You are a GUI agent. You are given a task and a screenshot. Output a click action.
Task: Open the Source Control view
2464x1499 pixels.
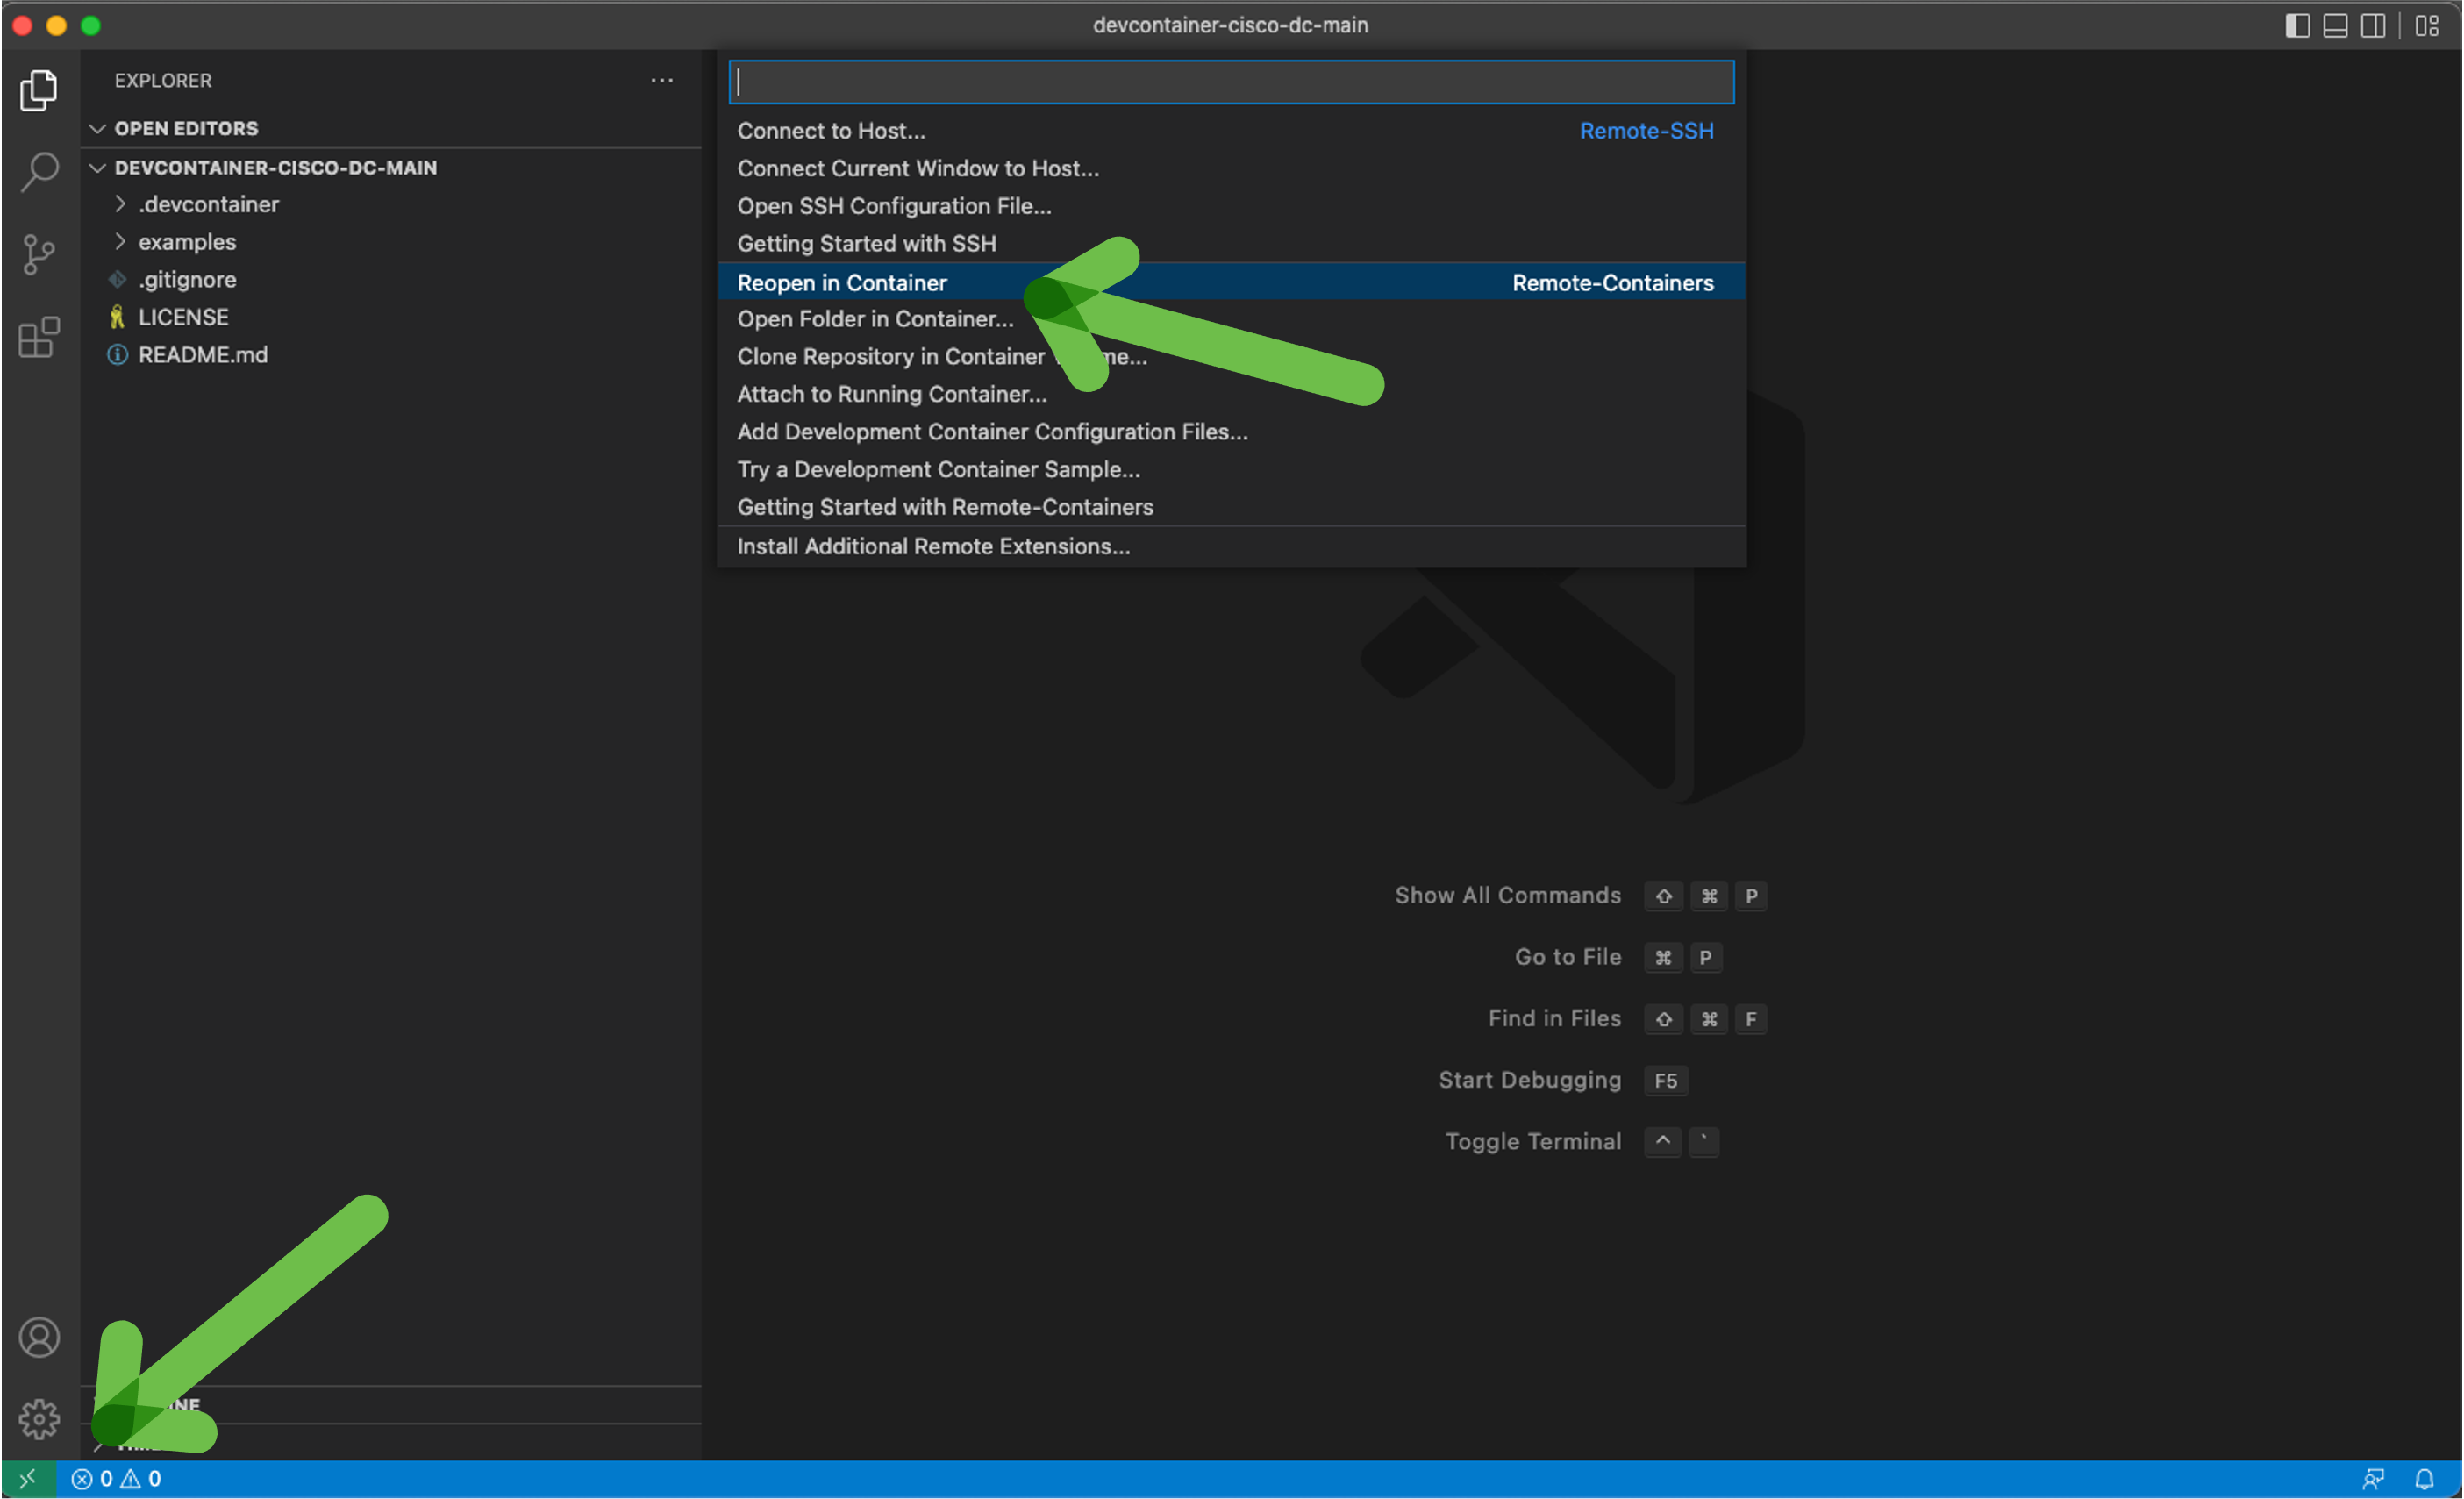pyautogui.click(x=39, y=255)
